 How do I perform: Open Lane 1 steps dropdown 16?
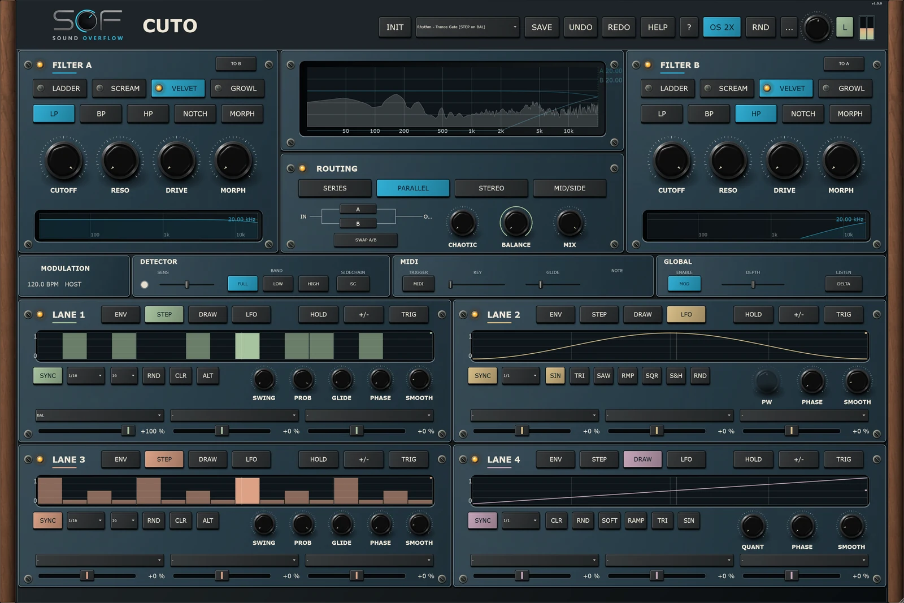point(124,376)
